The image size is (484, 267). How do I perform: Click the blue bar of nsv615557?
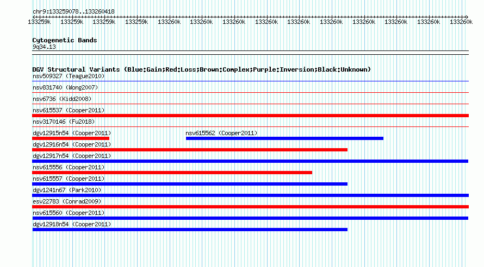point(190,184)
